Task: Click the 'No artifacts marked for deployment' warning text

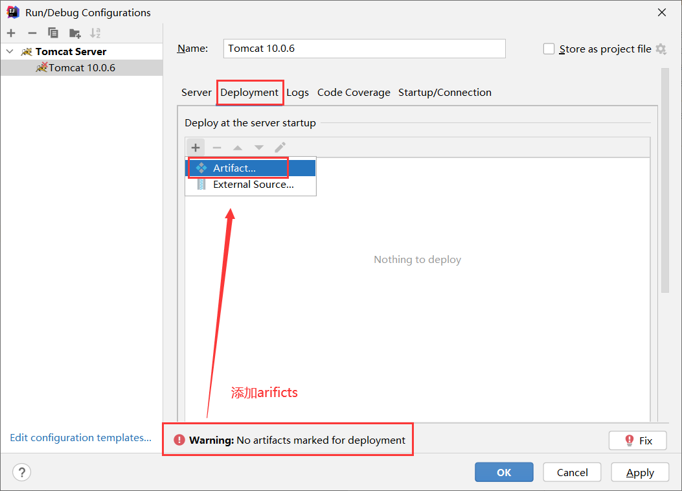Action: 321,440
